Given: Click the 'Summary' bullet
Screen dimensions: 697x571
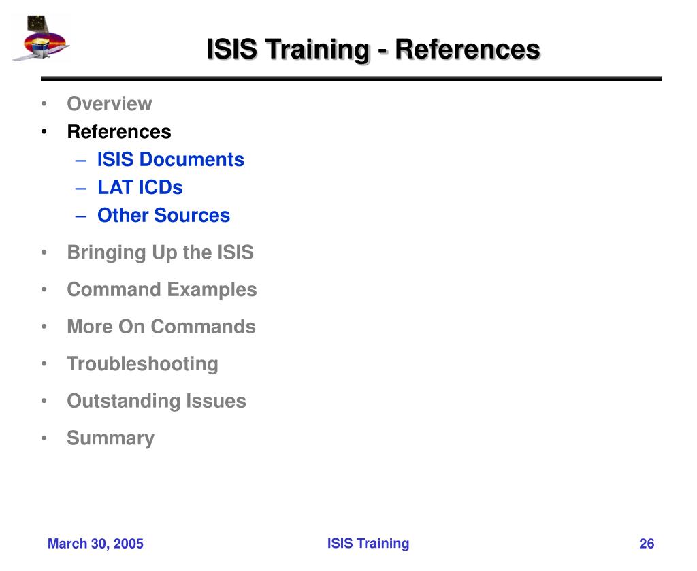Looking at the screenshot, I should (111, 438).
